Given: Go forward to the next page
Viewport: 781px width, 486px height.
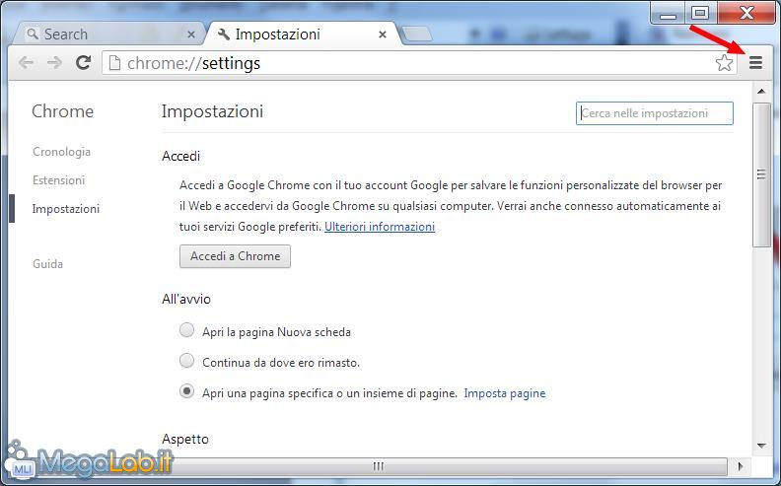Looking at the screenshot, I should (x=55, y=63).
